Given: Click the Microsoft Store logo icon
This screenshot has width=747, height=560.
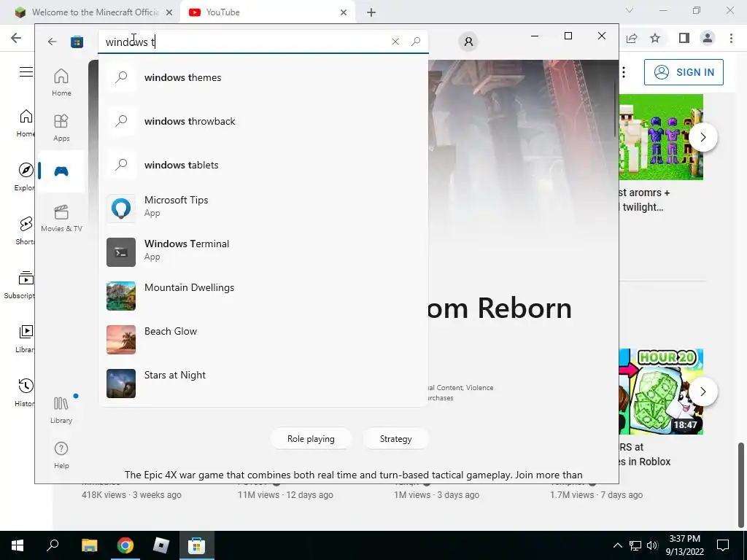Looking at the screenshot, I should click(x=77, y=42).
